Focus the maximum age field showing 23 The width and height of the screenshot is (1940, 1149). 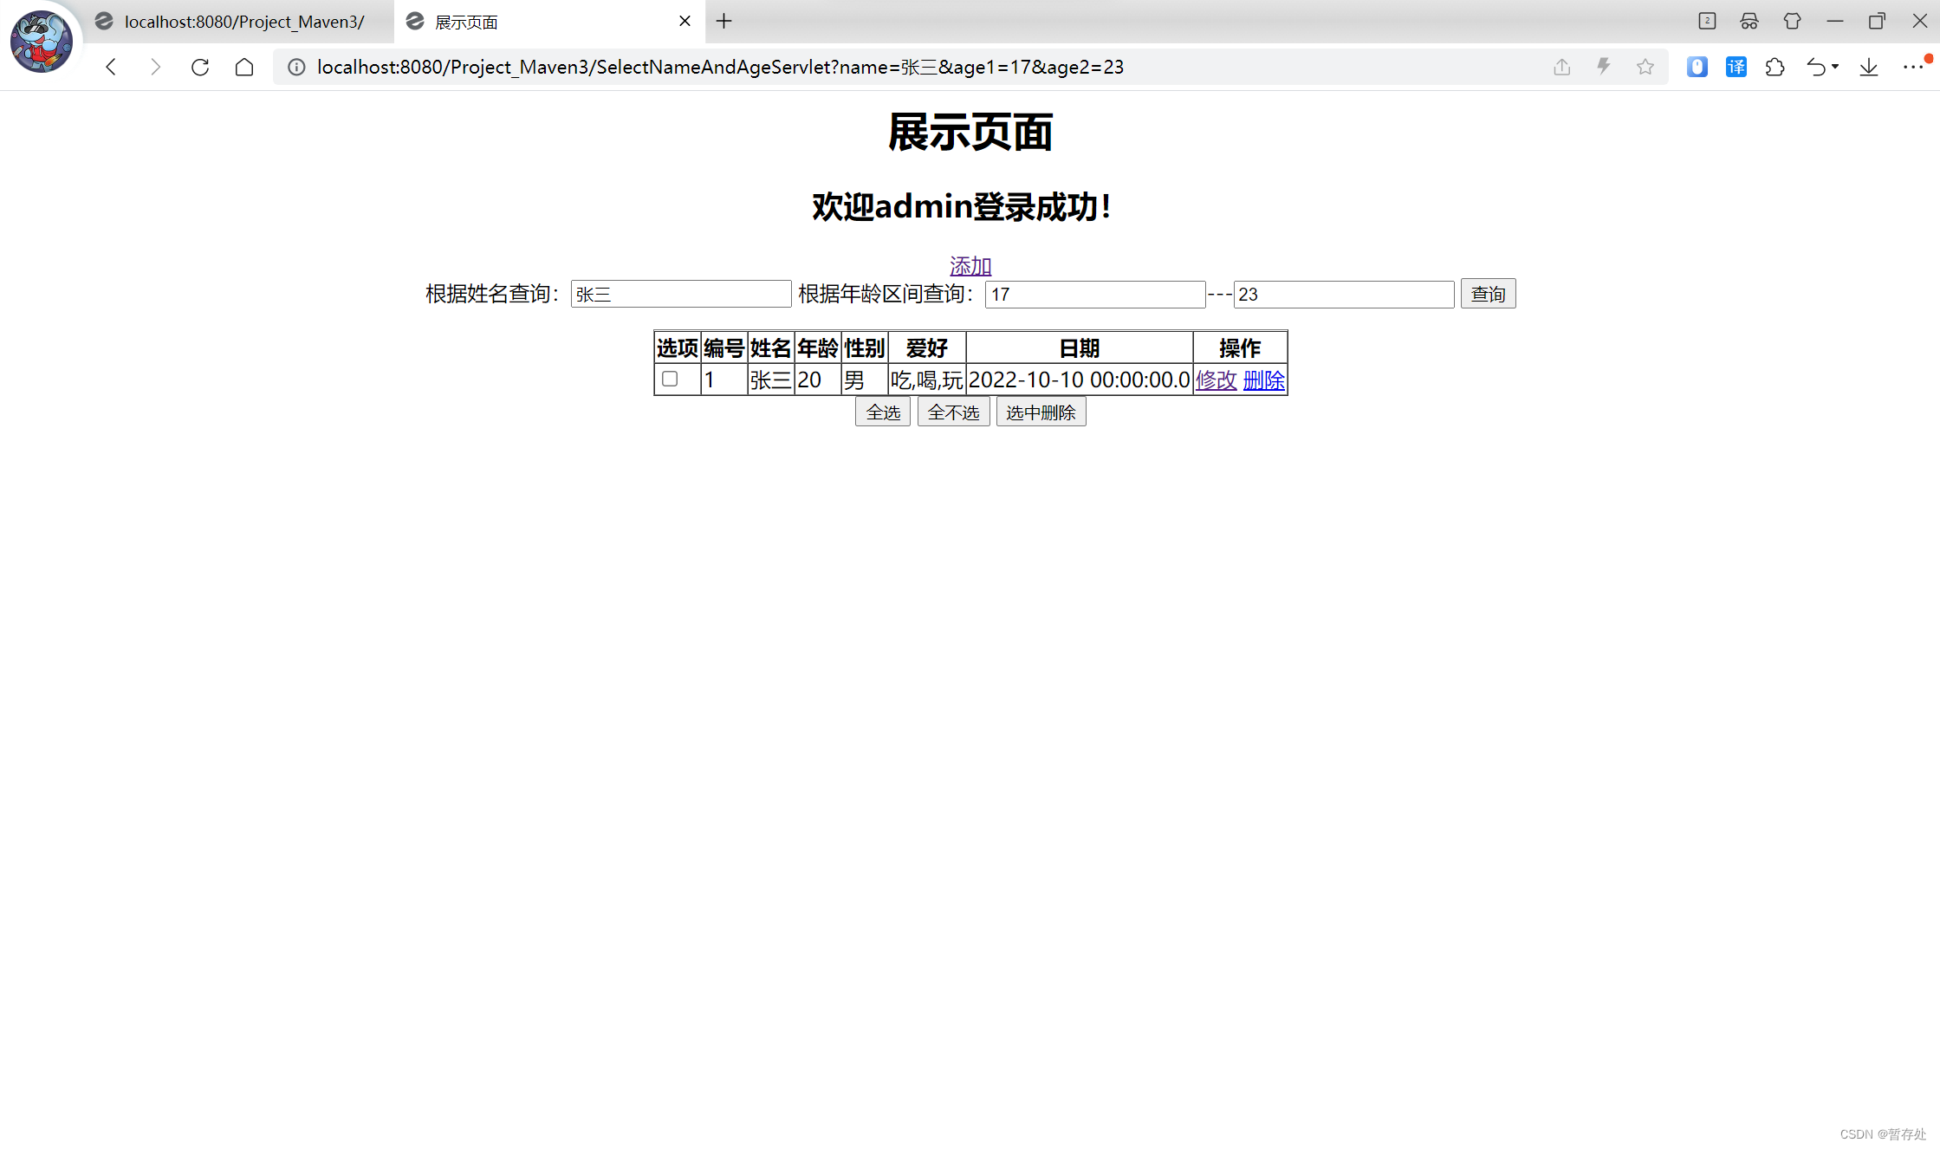point(1344,294)
